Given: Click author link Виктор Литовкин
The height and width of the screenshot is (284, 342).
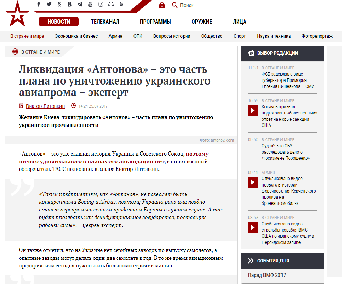Looking at the screenshot, I should pyautogui.click(x=45, y=106).
